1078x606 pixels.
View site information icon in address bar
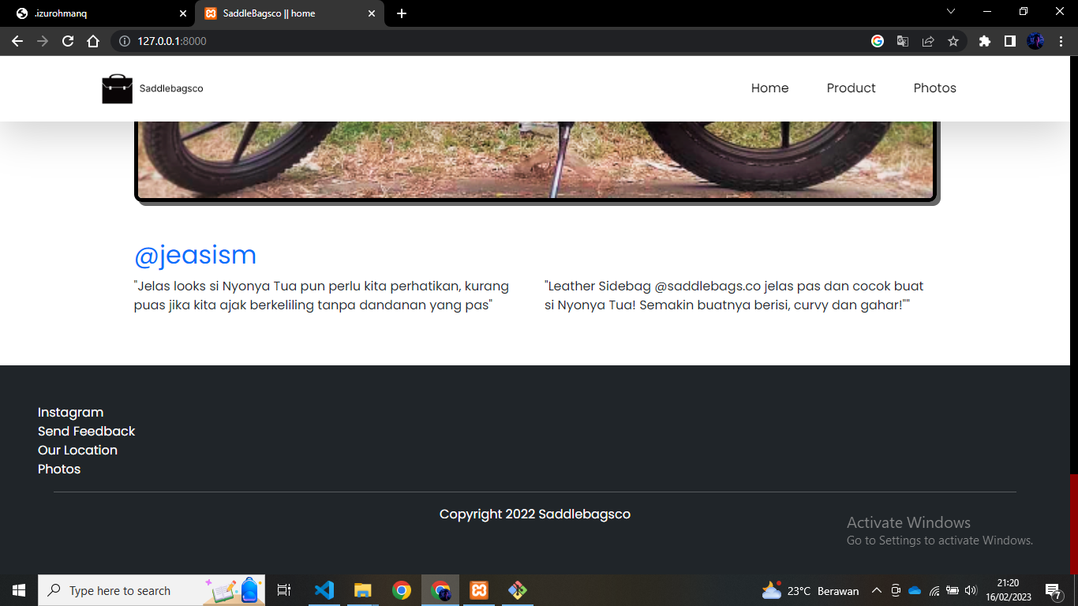click(x=125, y=41)
